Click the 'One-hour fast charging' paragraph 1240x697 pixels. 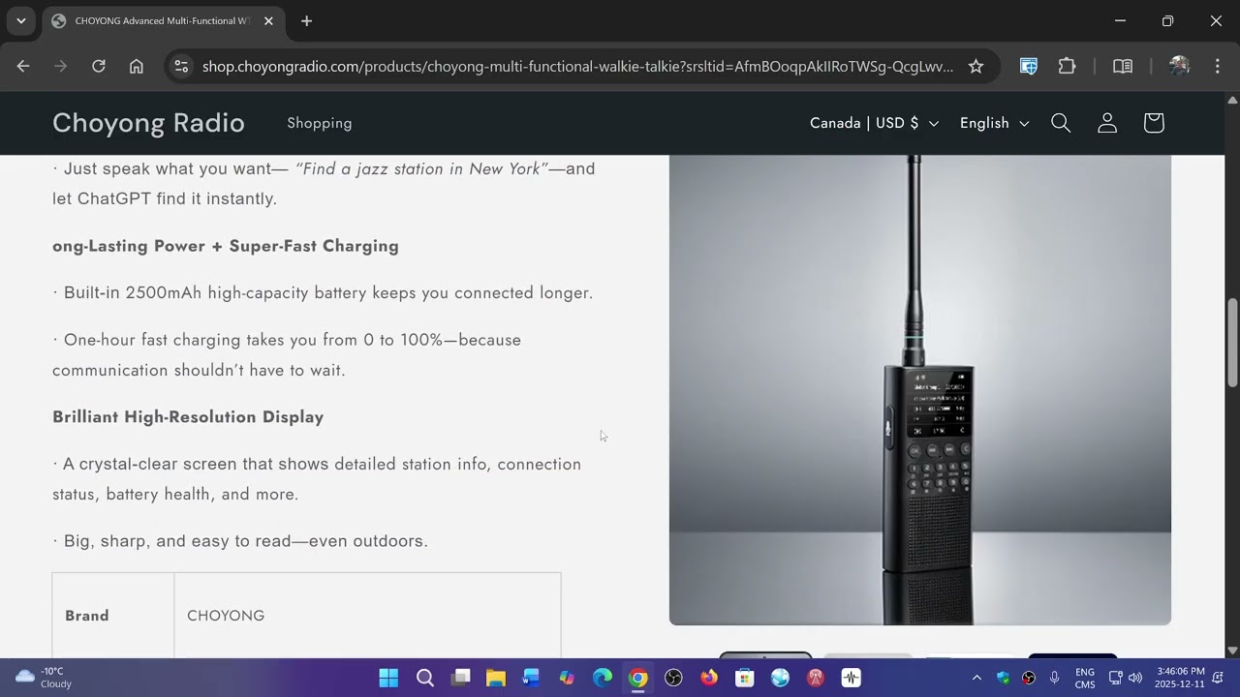[287, 355]
